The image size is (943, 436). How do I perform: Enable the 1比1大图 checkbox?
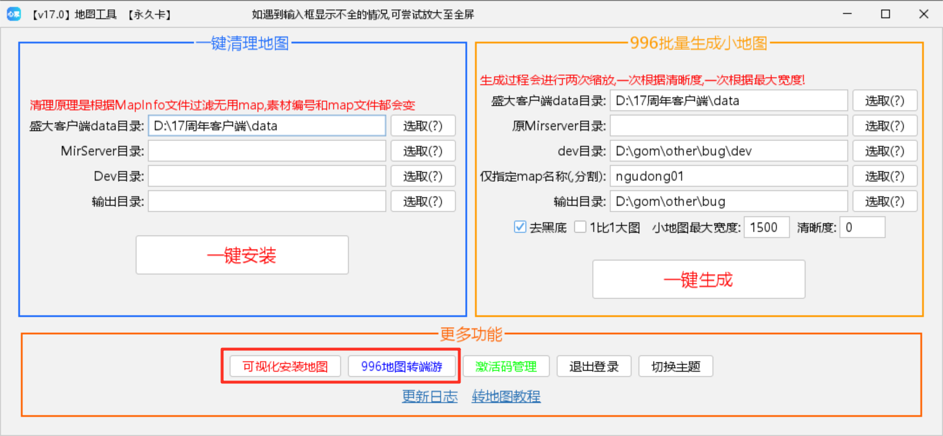coord(580,228)
